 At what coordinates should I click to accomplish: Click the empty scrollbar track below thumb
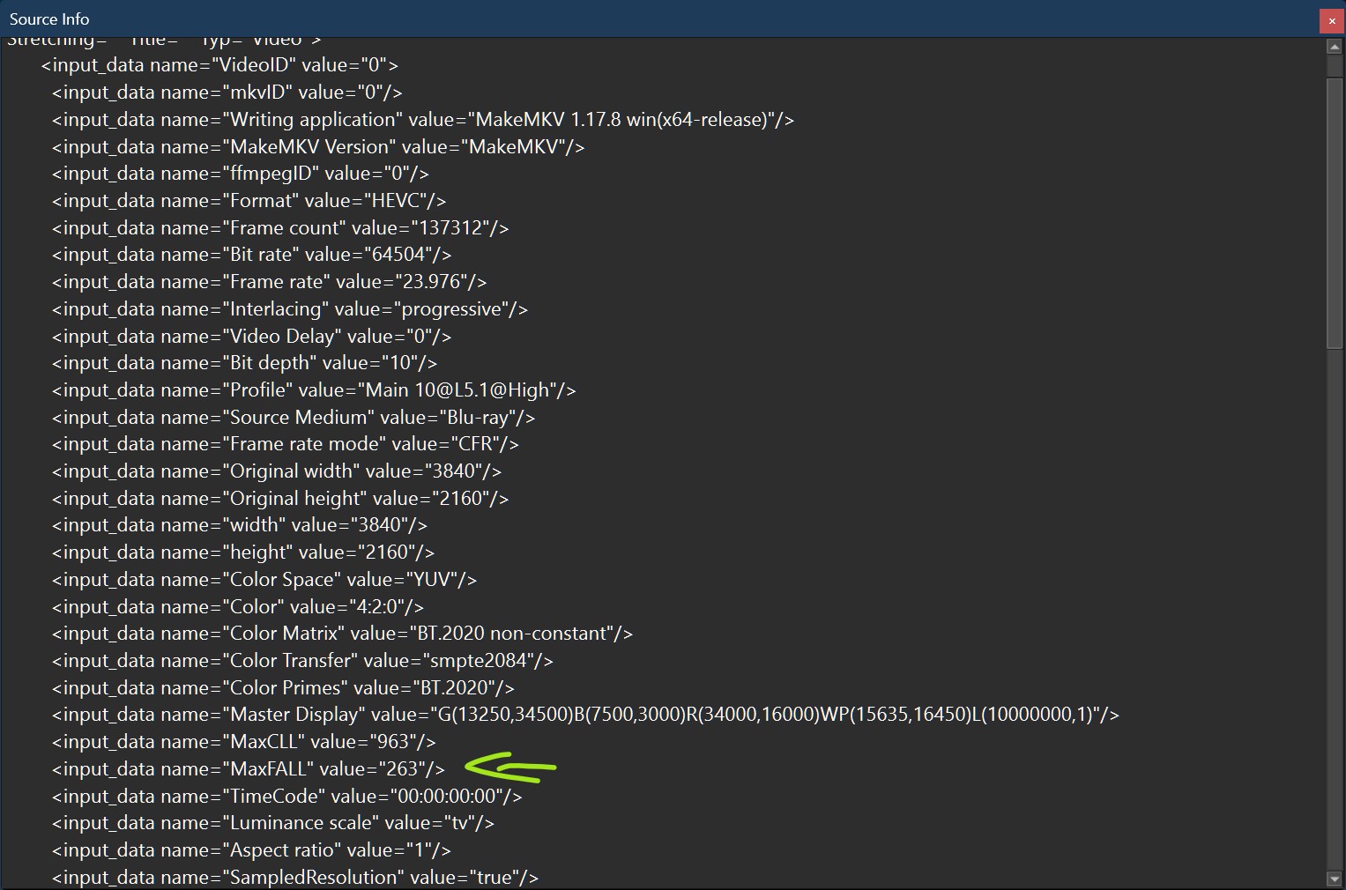[x=1334, y=617]
